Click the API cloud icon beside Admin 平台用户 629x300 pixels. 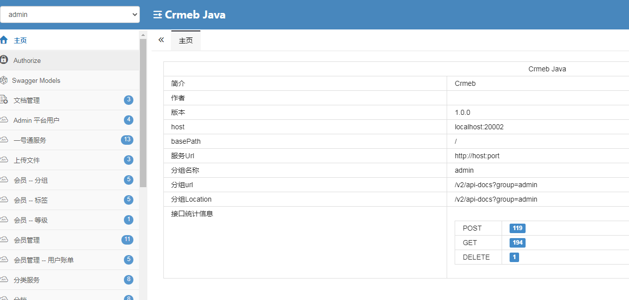point(4,120)
